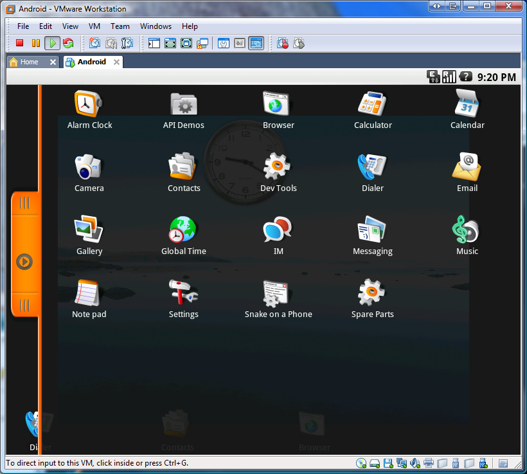Open the Alarm Clock app
The image size is (527, 474).
click(89, 109)
